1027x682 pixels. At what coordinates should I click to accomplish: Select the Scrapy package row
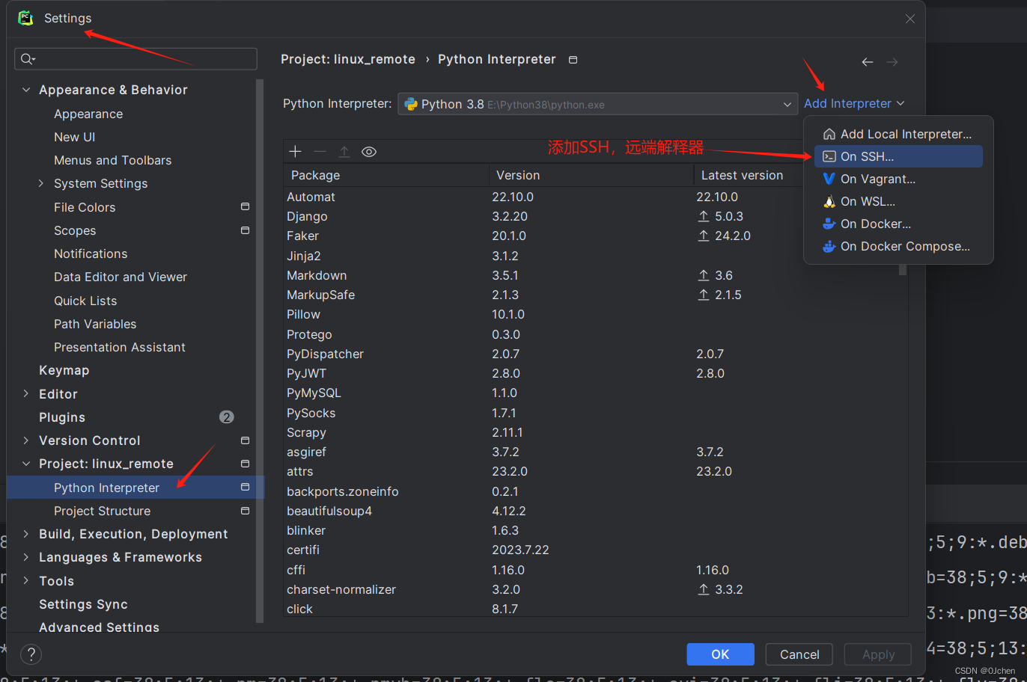(x=595, y=432)
